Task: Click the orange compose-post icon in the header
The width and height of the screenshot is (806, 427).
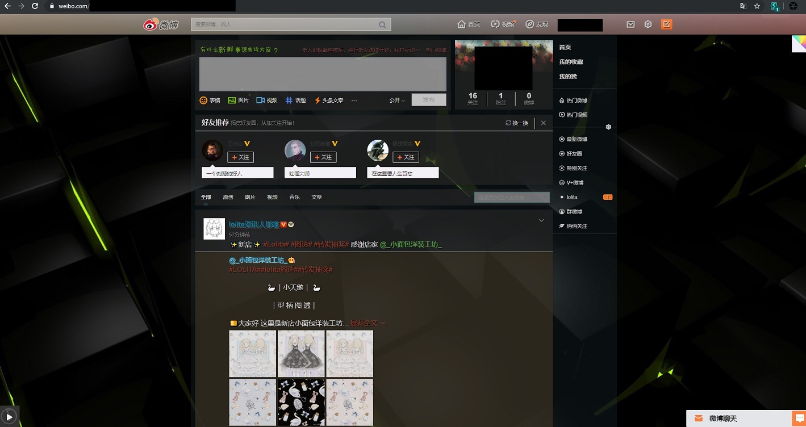Action: 667,24
